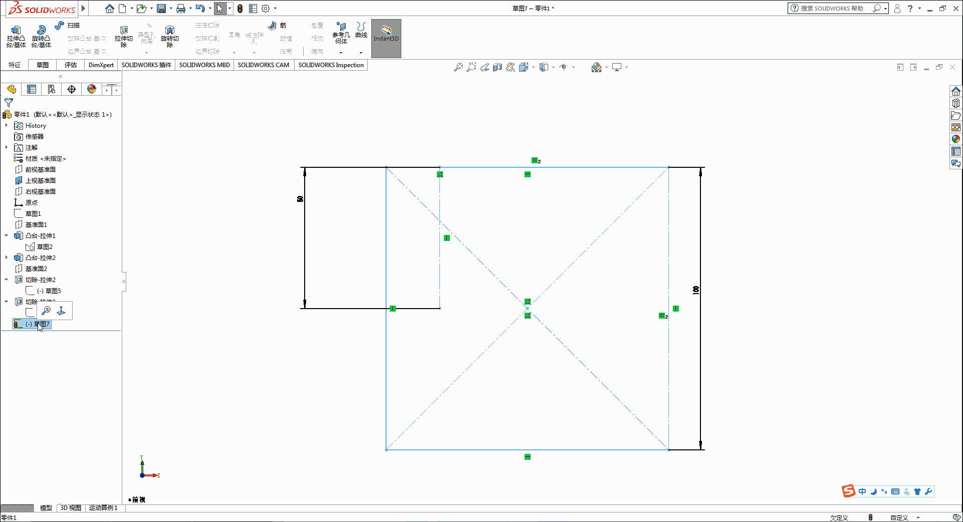Open File Properties list icon

pyautogui.click(x=253, y=9)
